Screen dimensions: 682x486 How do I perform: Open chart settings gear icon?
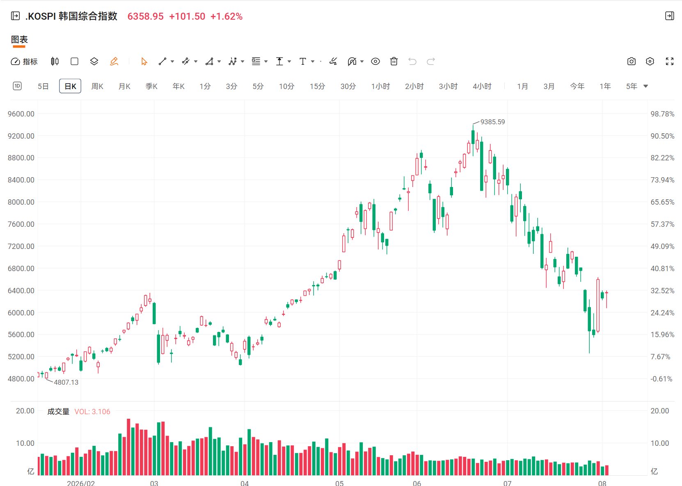point(650,62)
